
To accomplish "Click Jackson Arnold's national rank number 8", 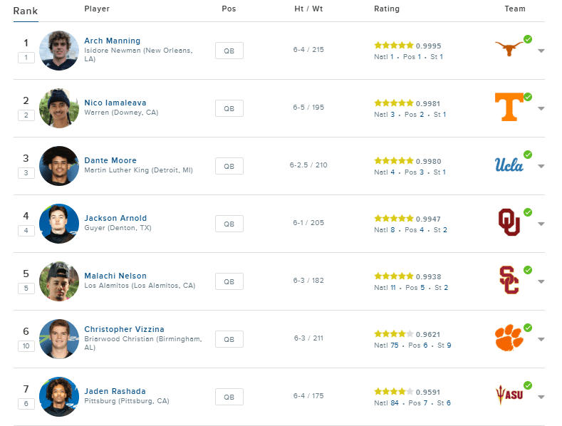I will (x=392, y=230).
